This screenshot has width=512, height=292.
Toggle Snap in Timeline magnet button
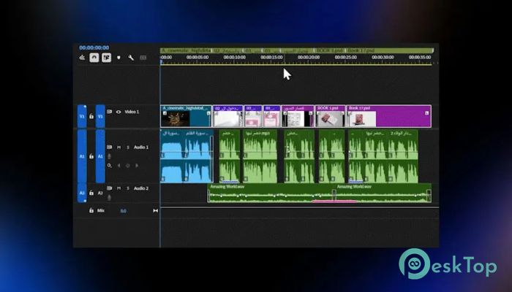[94, 58]
